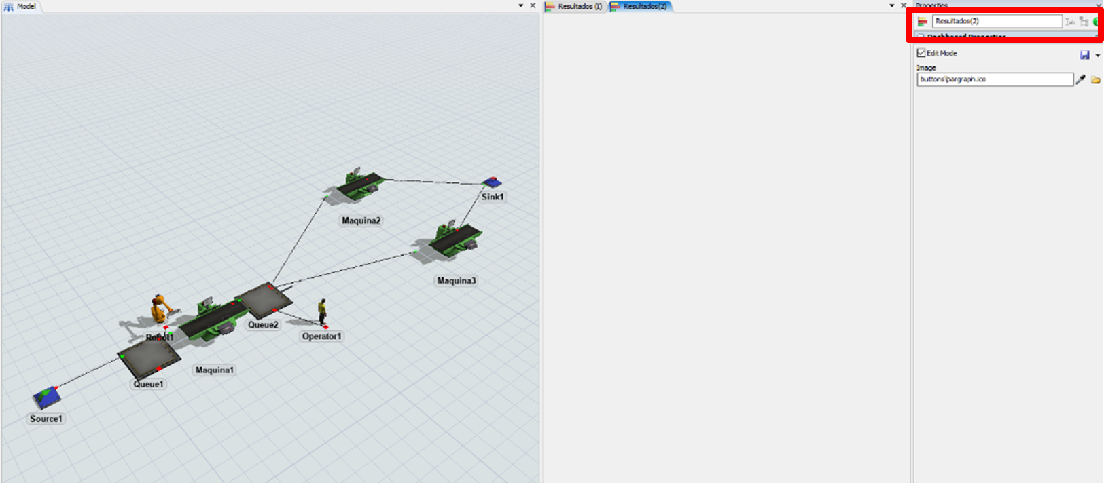Open the folder browse icon for Image
The image size is (1104, 483).
[1095, 79]
